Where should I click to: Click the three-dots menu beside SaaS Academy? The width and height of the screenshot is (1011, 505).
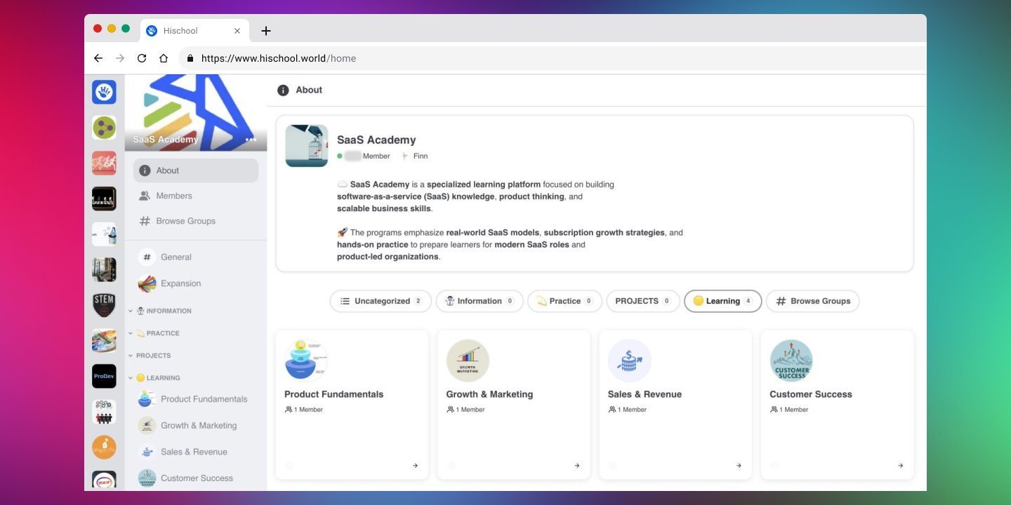tap(251, 140)
